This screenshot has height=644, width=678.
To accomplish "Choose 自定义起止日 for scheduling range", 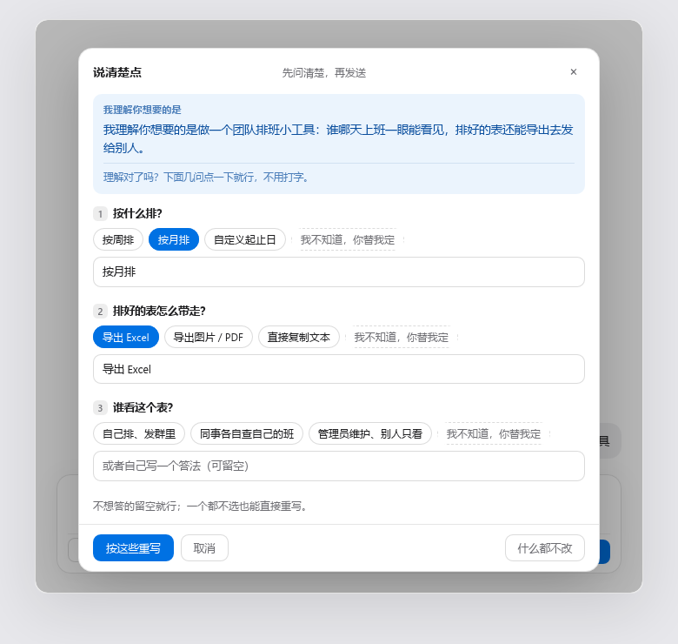I will point(245,239).
